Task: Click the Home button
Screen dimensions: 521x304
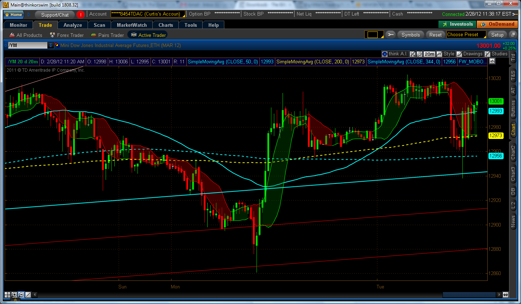Action: [14, 14]
